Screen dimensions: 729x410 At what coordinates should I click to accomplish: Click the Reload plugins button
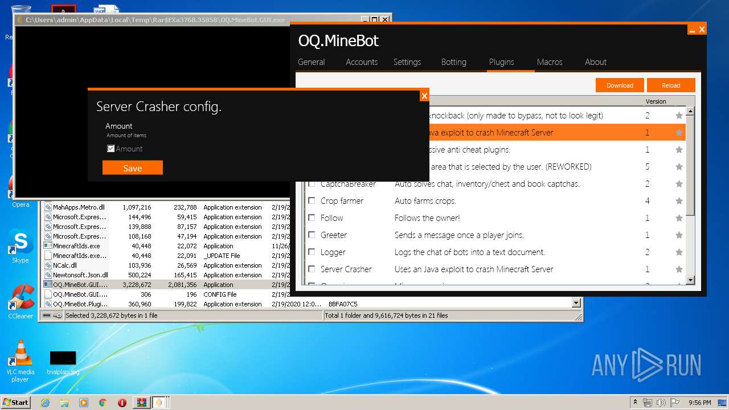[671, 85]
